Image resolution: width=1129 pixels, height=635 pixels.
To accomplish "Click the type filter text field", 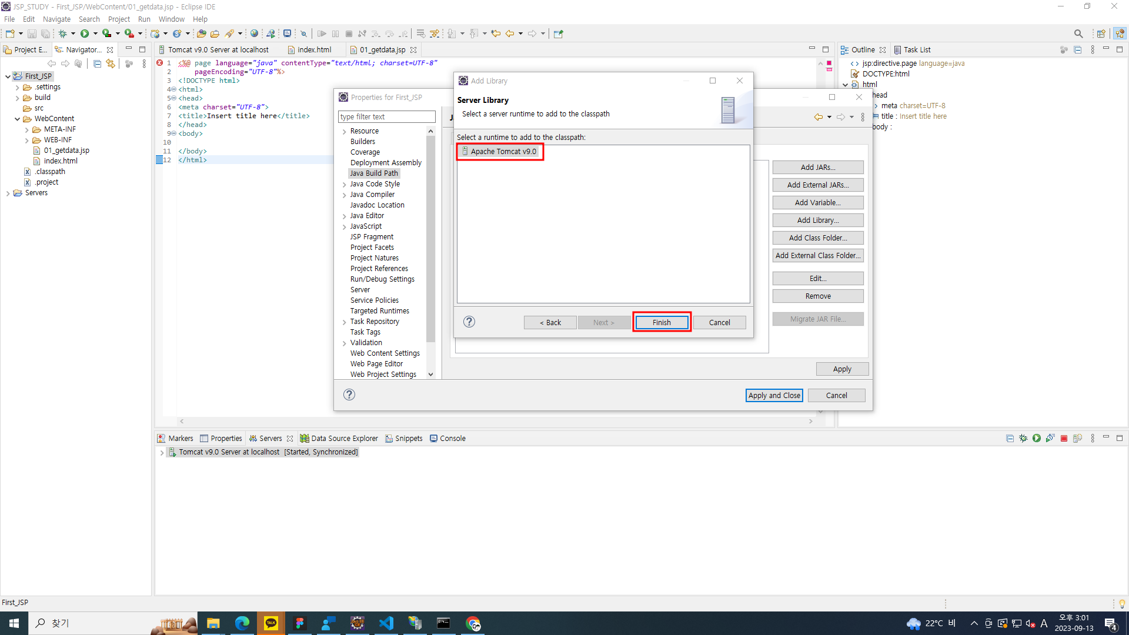I will [386, 116].
